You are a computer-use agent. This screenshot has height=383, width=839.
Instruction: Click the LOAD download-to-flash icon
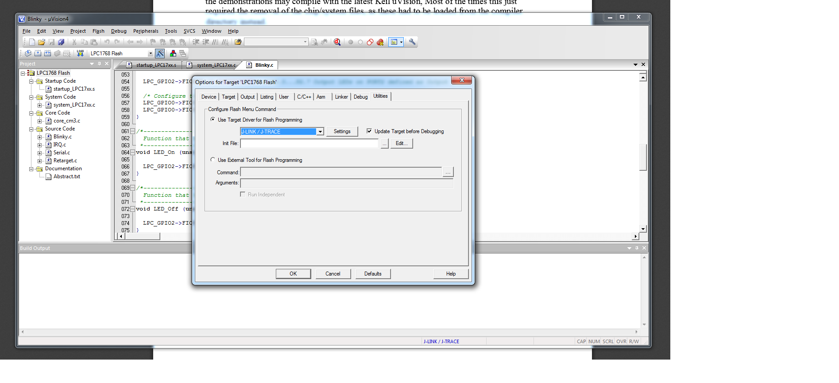80,53
